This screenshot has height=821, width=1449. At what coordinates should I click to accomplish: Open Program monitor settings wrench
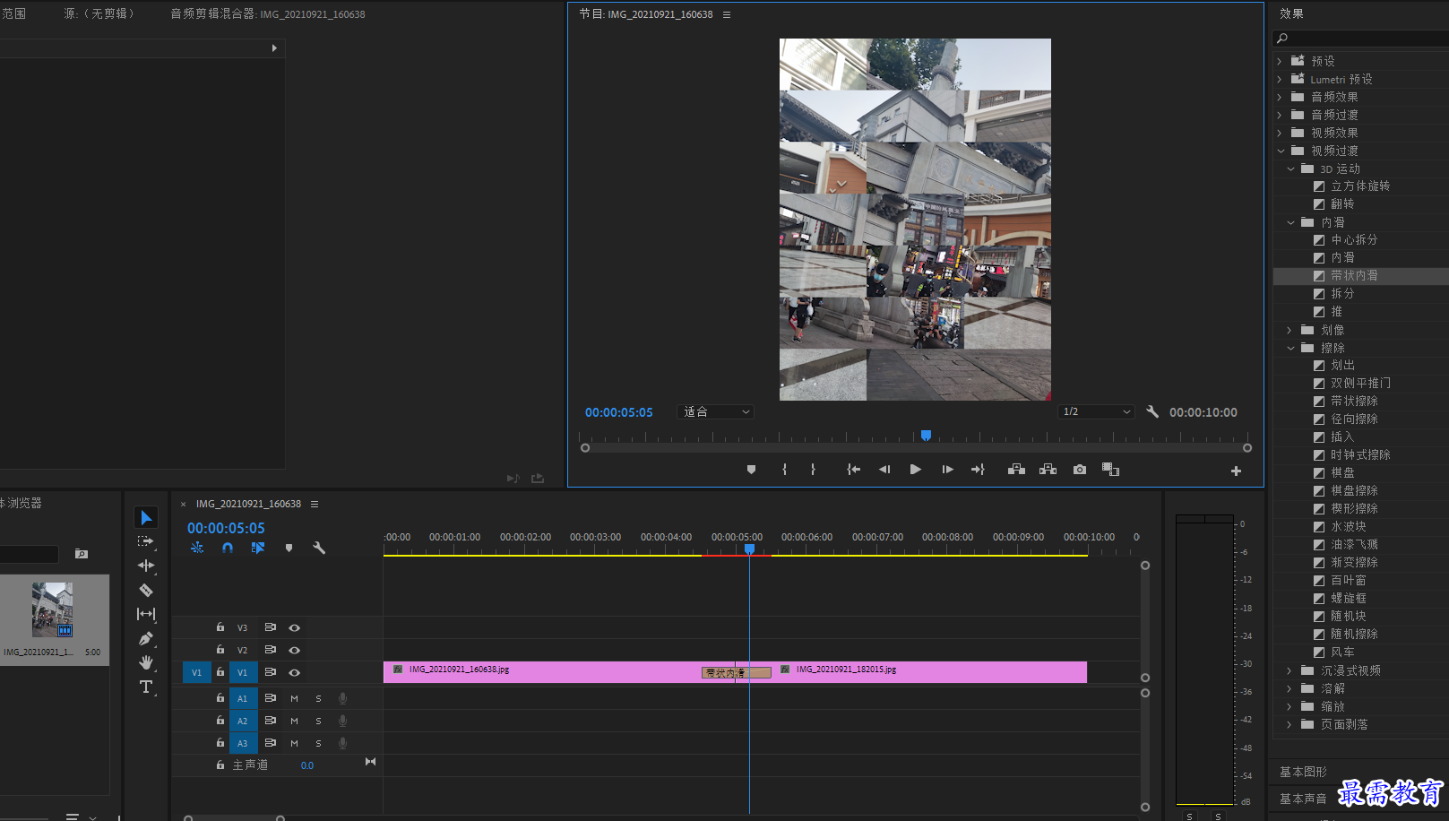point(1152,412)
